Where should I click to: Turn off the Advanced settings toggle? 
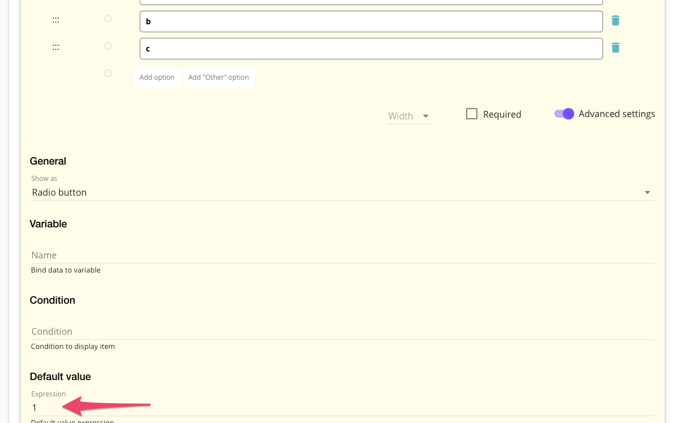click(x=565, y=114)
